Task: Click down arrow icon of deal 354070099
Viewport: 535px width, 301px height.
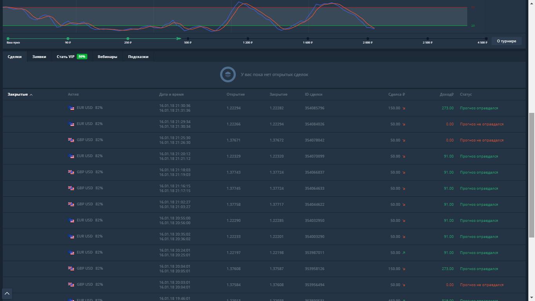Action: point(404,156)
